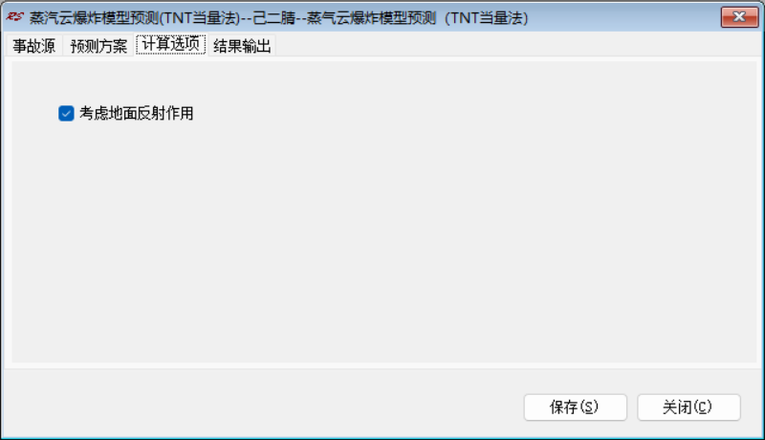The image size is (765, 440).
Task: Click empty area of the options panel
Action: 439,219
